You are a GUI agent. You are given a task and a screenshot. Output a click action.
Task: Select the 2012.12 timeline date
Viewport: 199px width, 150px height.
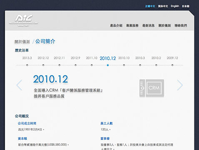click(43, 58)
